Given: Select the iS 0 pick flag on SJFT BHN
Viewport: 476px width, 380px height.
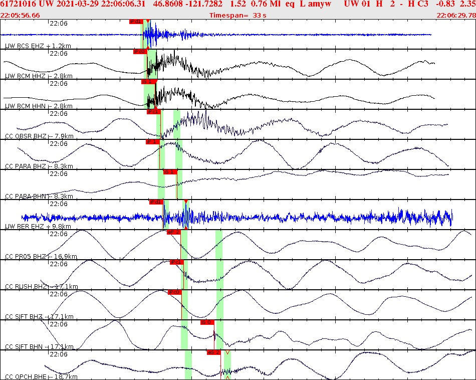Looking at the screenshot, I should (x=206, y=323).
